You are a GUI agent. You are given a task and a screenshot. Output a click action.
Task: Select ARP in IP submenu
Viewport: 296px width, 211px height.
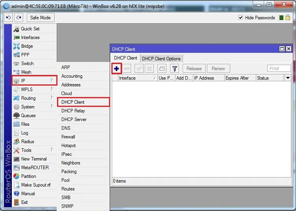coord(83,67)
